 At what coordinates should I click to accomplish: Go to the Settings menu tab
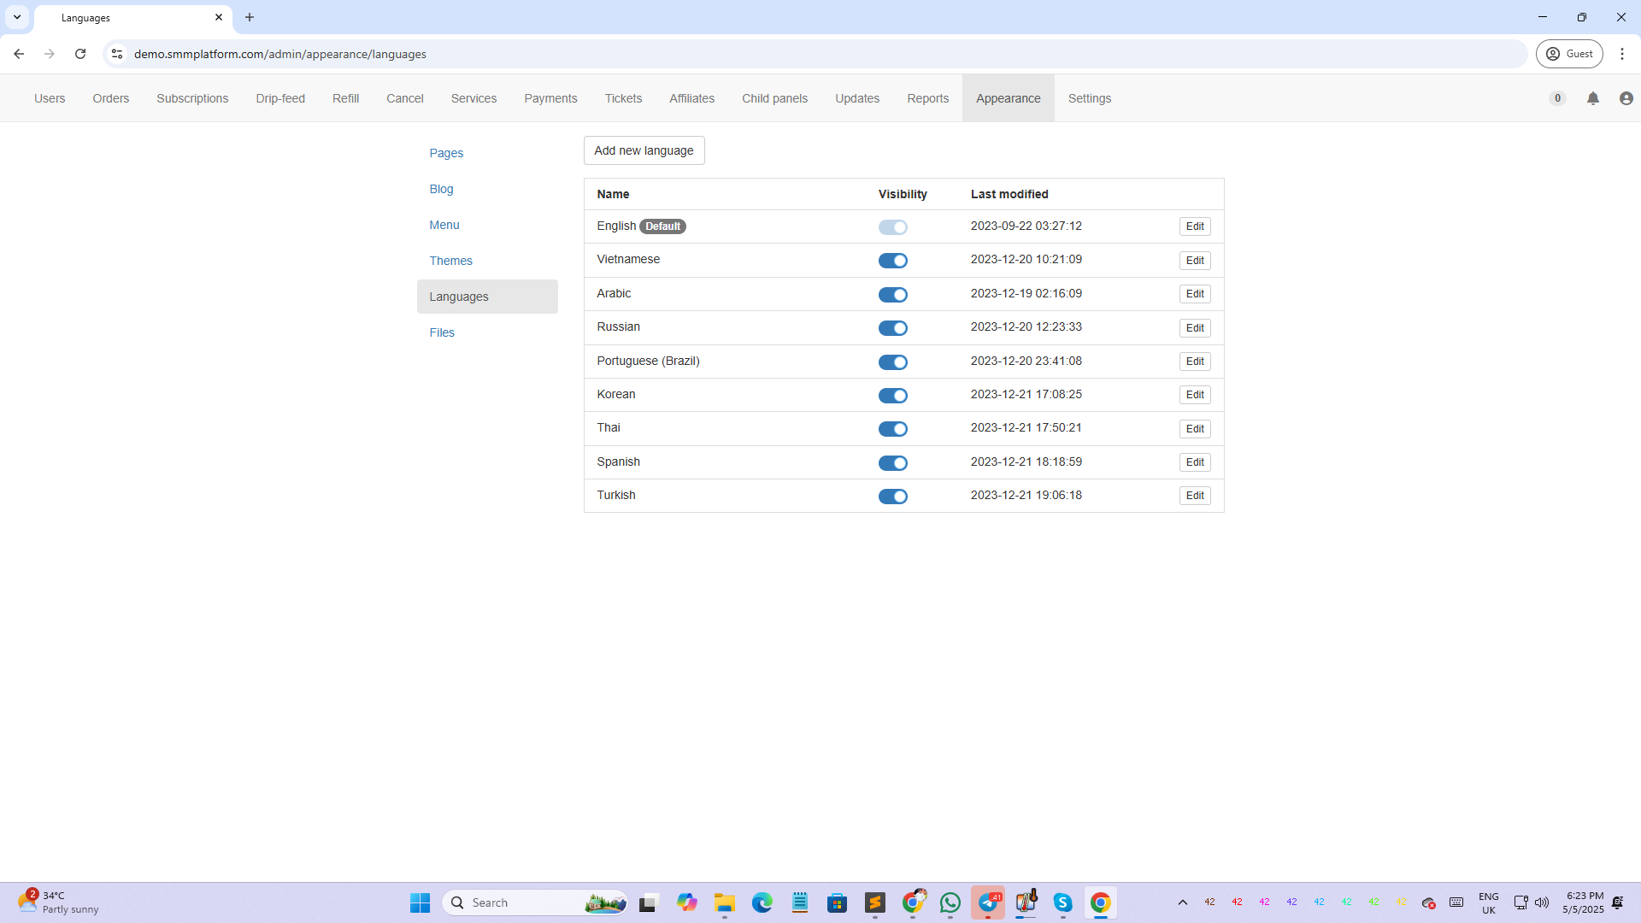coord(1089,98)
